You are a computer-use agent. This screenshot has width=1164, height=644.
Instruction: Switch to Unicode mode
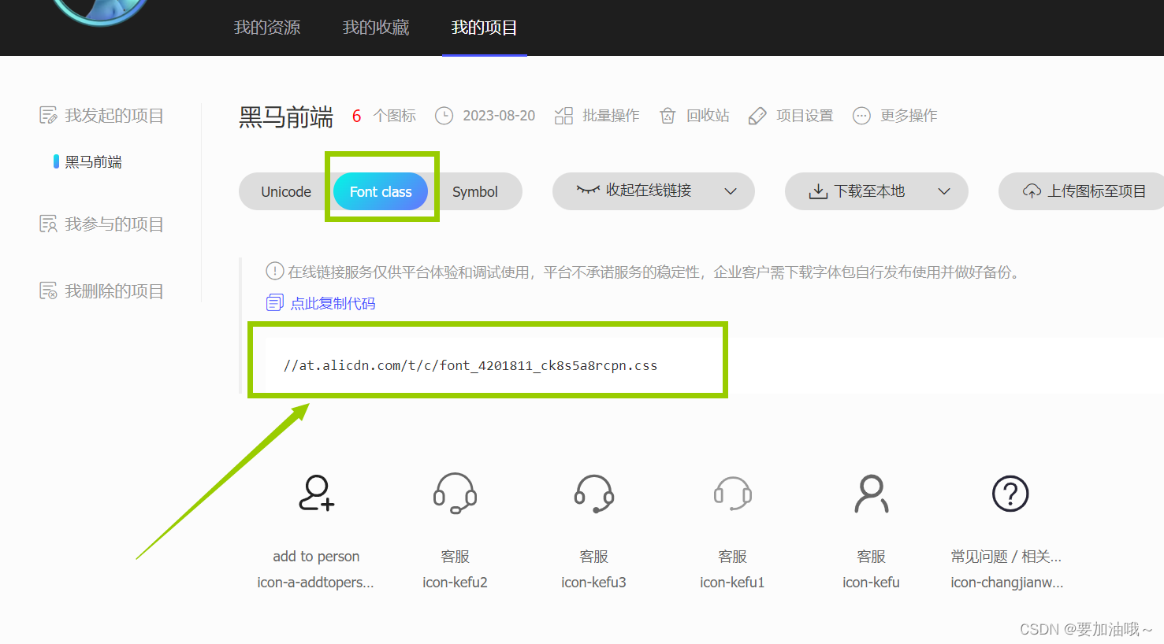(286, 191)
